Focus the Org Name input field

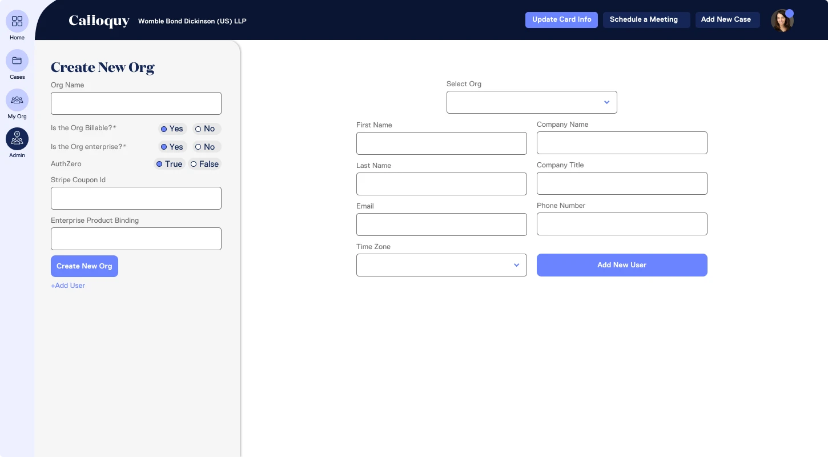coord(136,103)
